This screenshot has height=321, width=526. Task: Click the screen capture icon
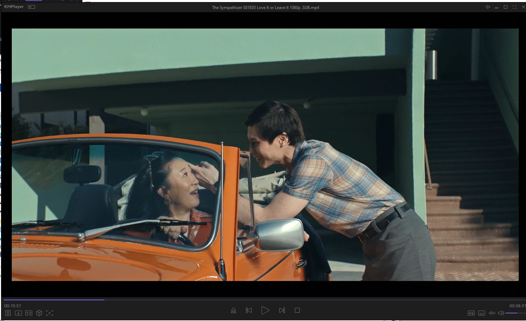(x=50, y=313)
